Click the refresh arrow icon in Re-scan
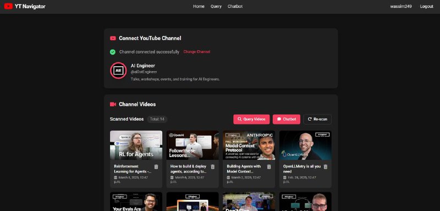The width and height of the screenshot is (440, 211). [x=310, y=119]
